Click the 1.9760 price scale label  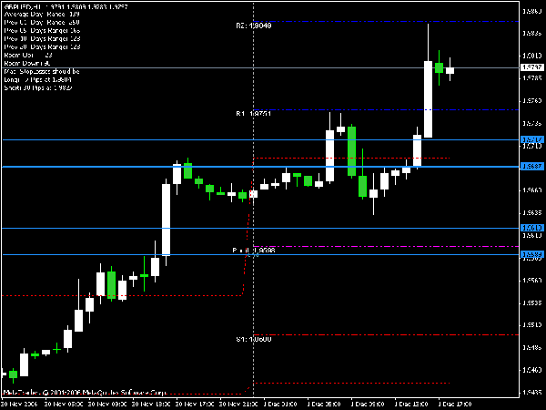[532, 101]
